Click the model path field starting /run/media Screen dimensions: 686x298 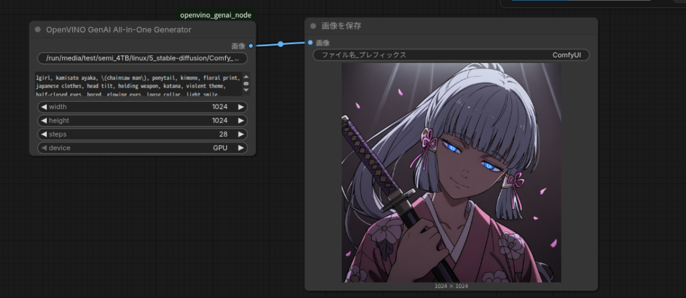pos(142,58)
